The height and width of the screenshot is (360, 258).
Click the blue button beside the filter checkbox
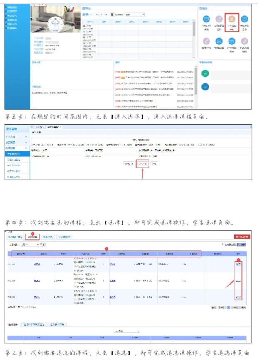(x=241, y=245)
